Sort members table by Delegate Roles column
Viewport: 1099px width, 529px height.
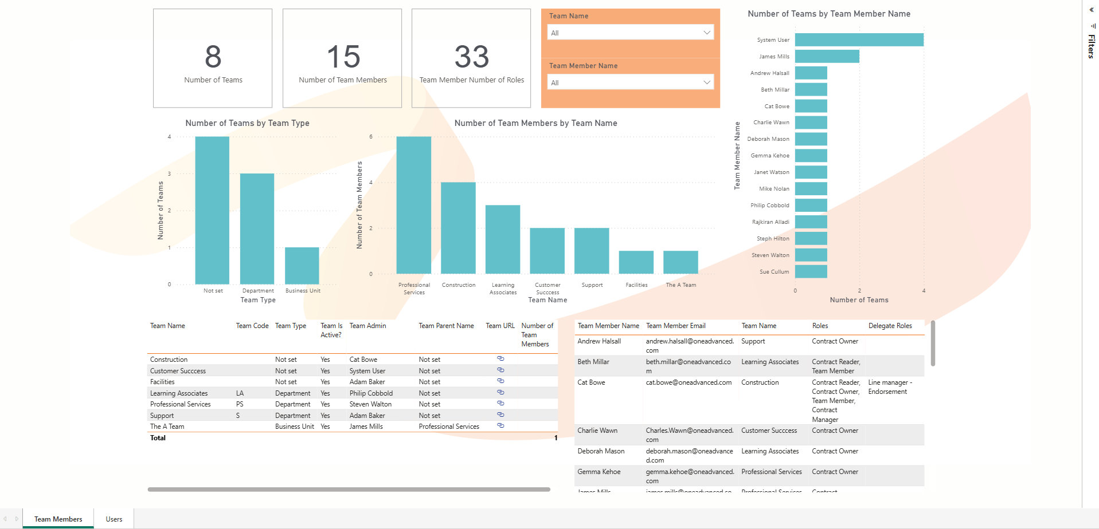pyautogui.click(x=890, y=326)
